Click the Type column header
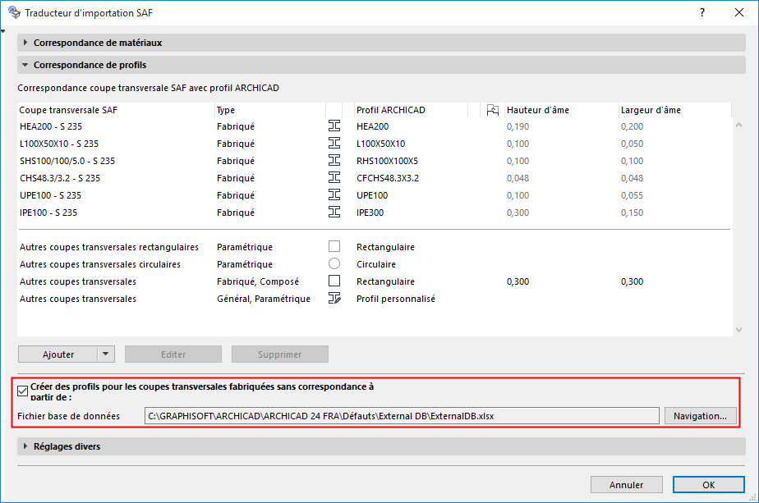 (x=270, y=110)
